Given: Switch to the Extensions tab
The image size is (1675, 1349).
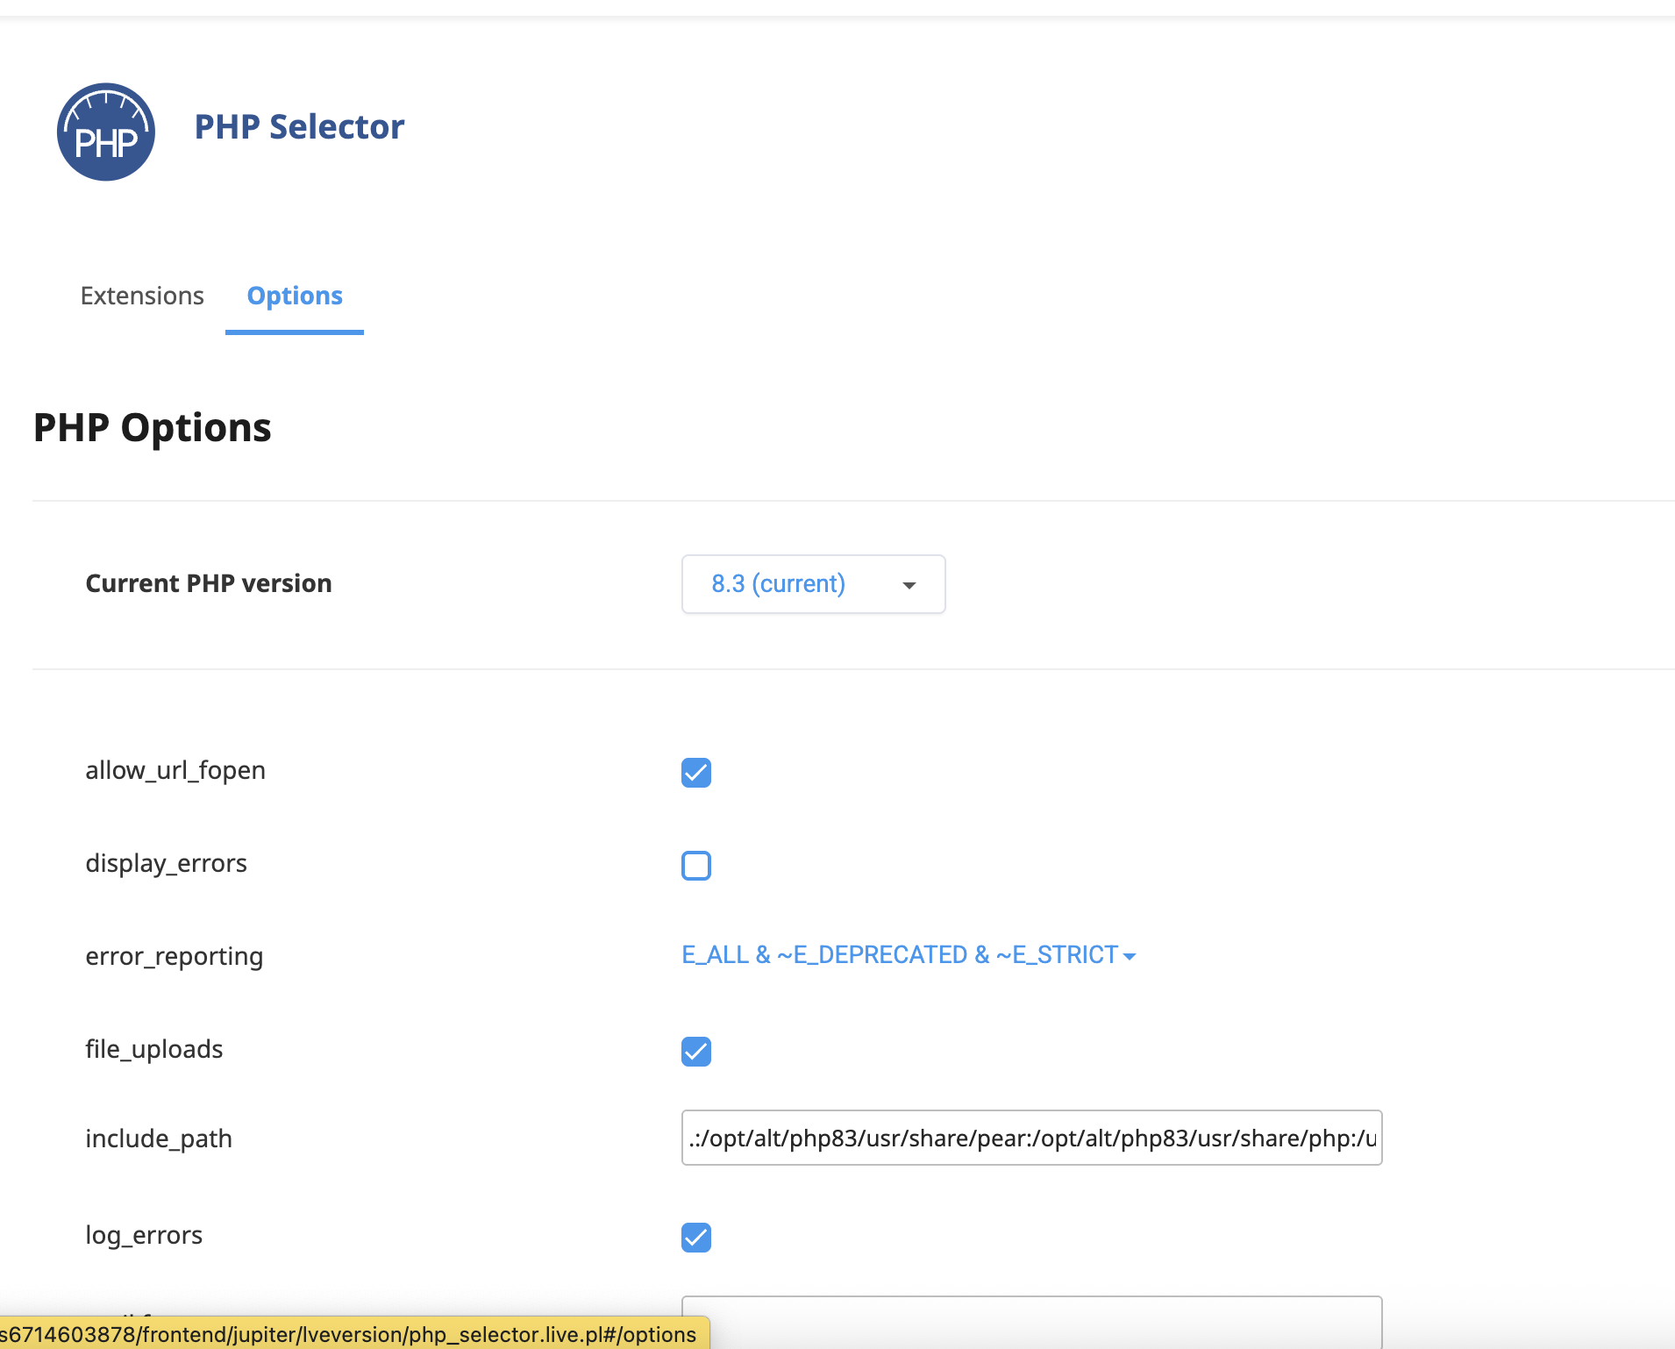Looking at the screenshot, I should pos(142,296).
